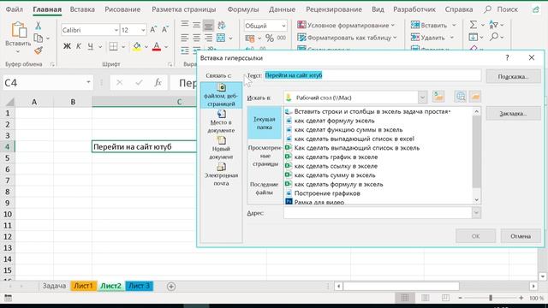Click the Текст field in hyperlink dialog

point(372,75)
